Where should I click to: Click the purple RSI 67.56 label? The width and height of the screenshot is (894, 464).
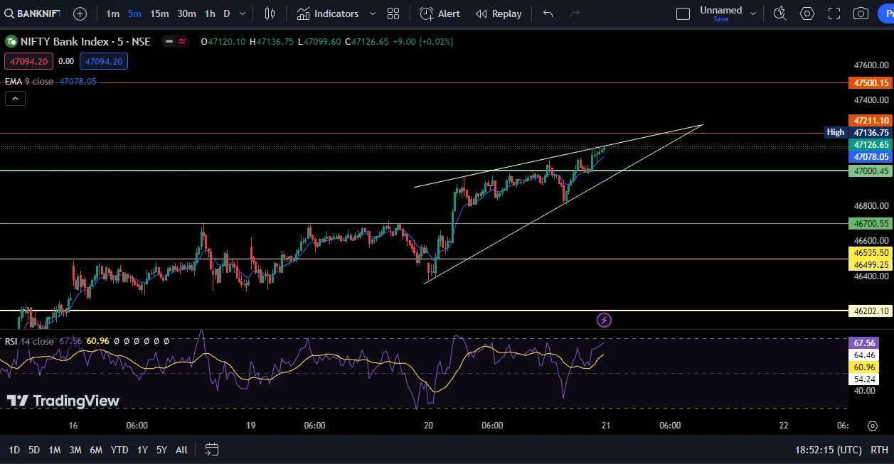[x=864, y=342]
